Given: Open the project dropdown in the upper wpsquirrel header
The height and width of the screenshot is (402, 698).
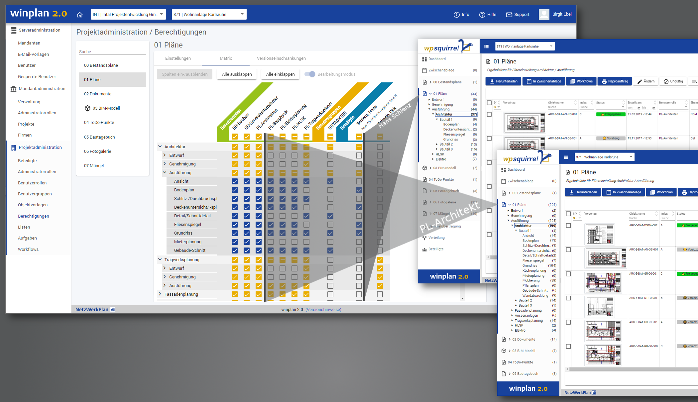Looking at the screenshot, I should click(x=525, y=47).
